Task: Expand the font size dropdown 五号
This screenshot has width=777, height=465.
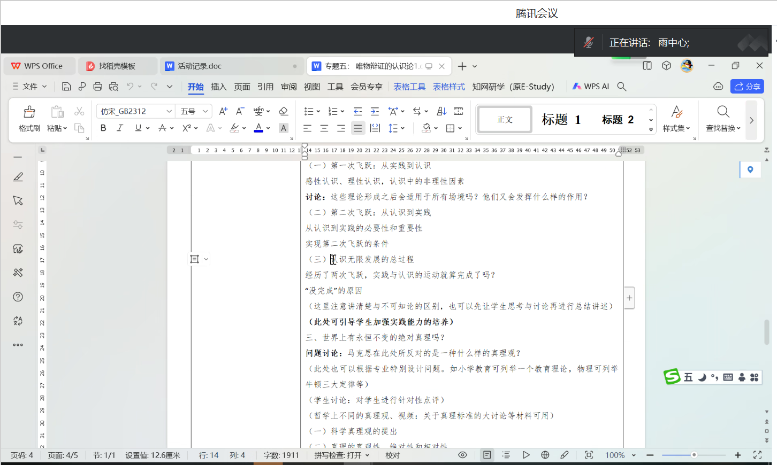Action: point(205,111)
